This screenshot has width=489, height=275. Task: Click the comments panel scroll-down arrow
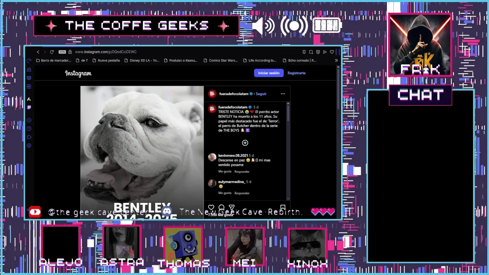pyautogui.click(x=288, y=199)
